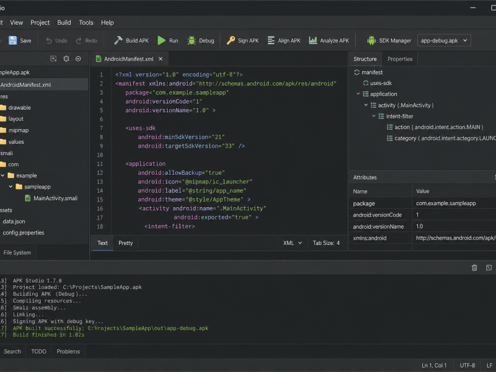Click the uses-sdk node icon
This screenshot has width=496, height=372.
pos(366,83)
